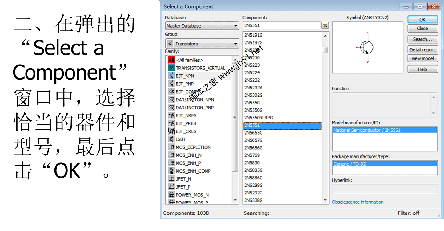Click the Help button
This screenshot has width=444, height=231.
(x=422, y=69)
